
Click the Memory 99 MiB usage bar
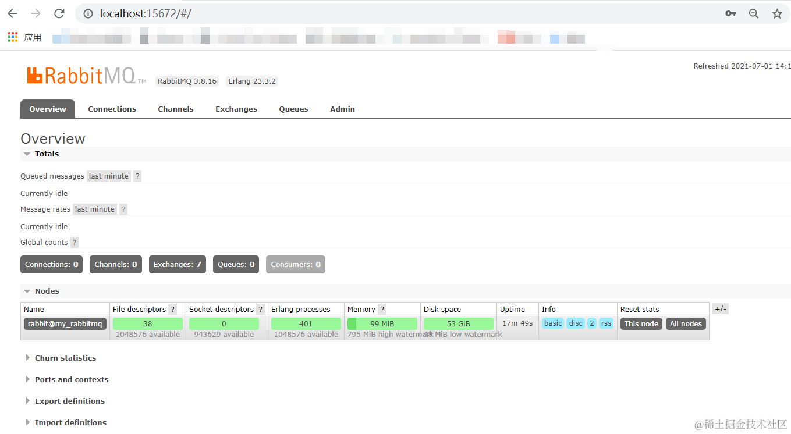coord(382,323)
